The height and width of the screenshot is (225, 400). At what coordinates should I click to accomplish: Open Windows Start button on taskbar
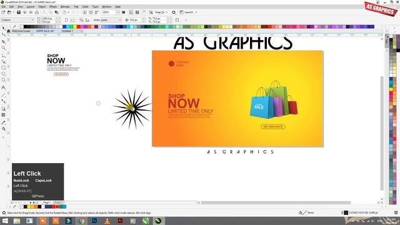[x=5, y=221]
